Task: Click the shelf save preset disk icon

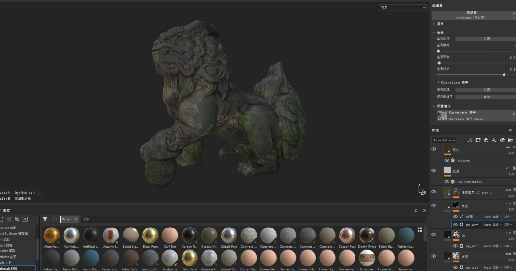Action: [9, 219]
